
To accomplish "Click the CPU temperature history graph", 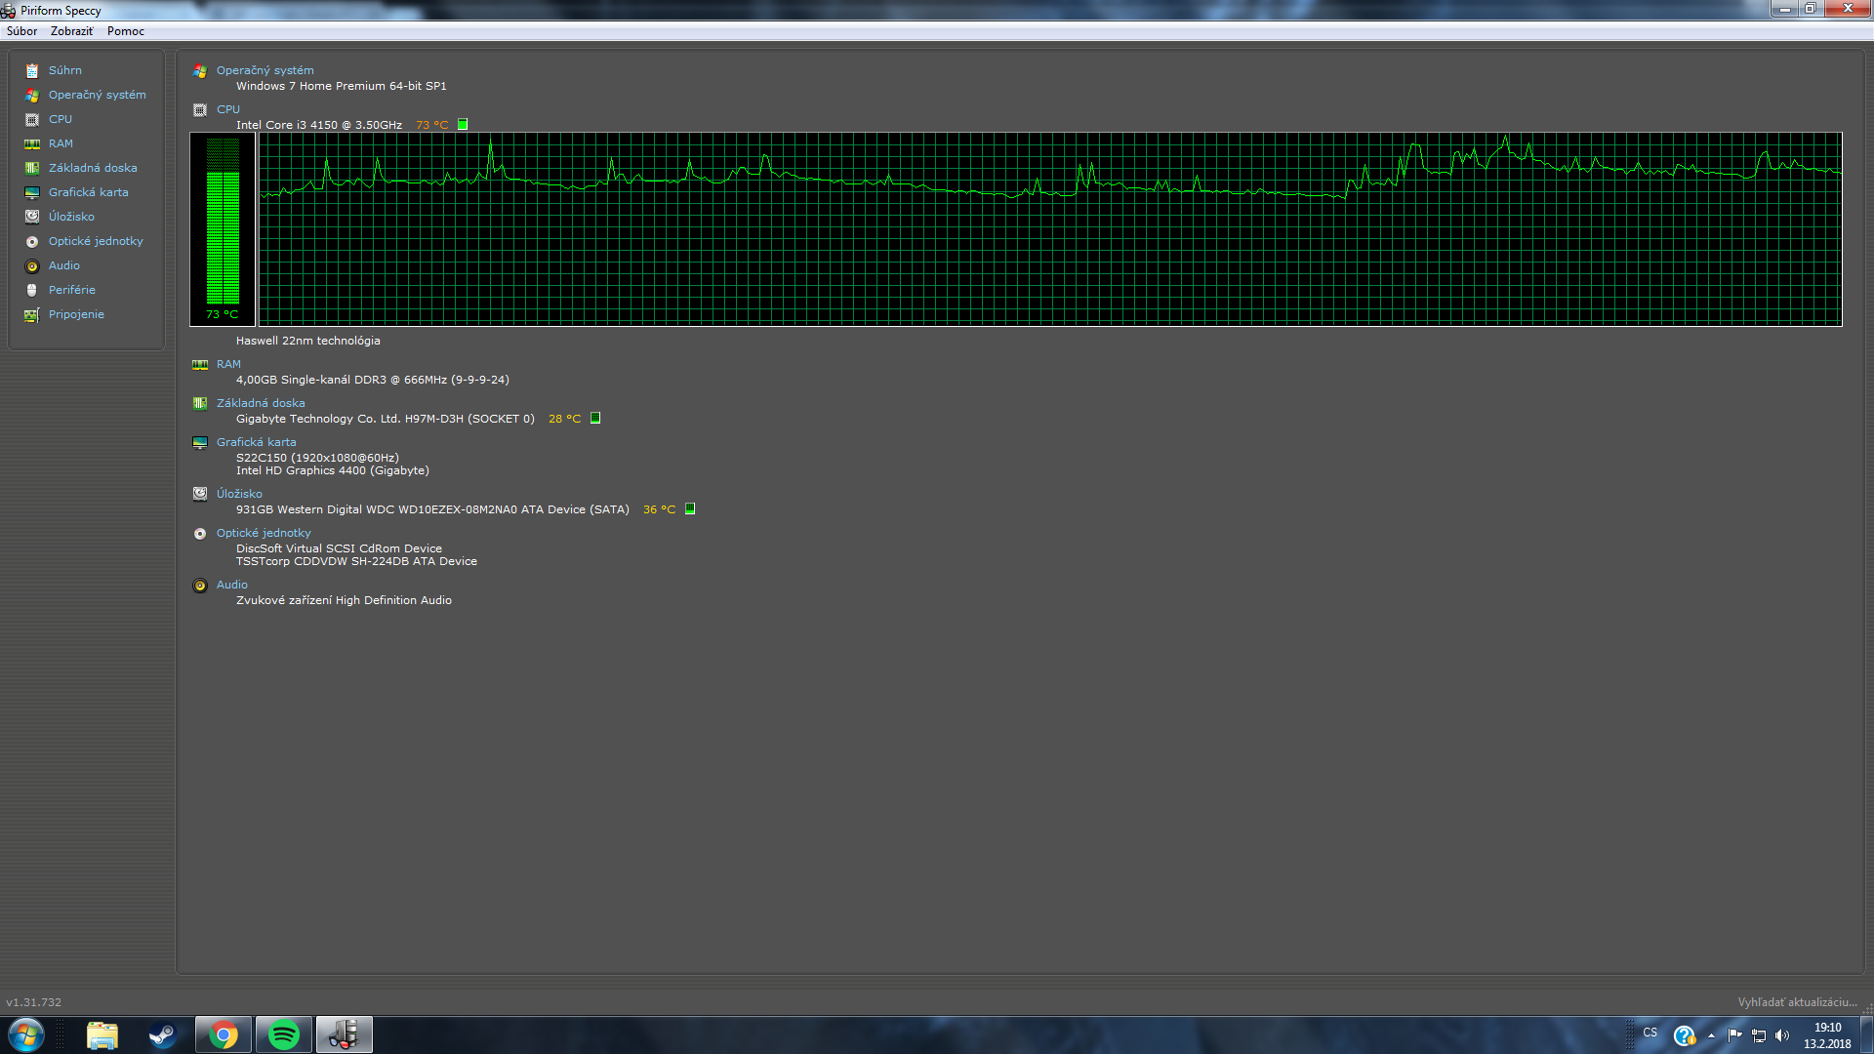I will click(1049, 229).
